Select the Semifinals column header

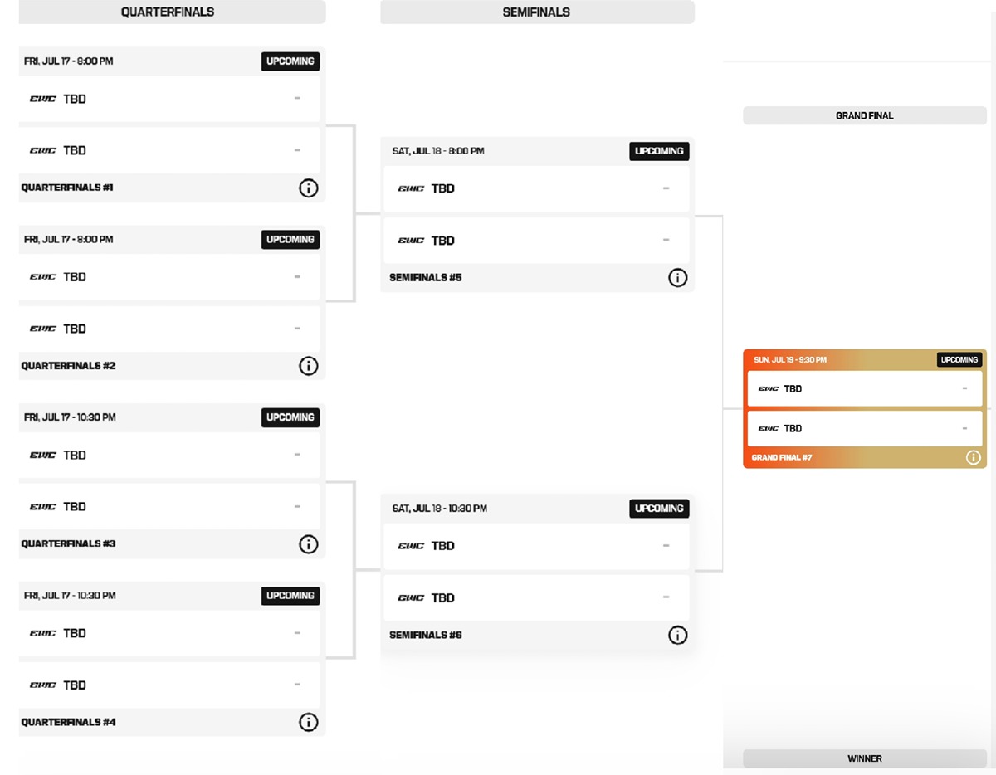coord(537,12)
